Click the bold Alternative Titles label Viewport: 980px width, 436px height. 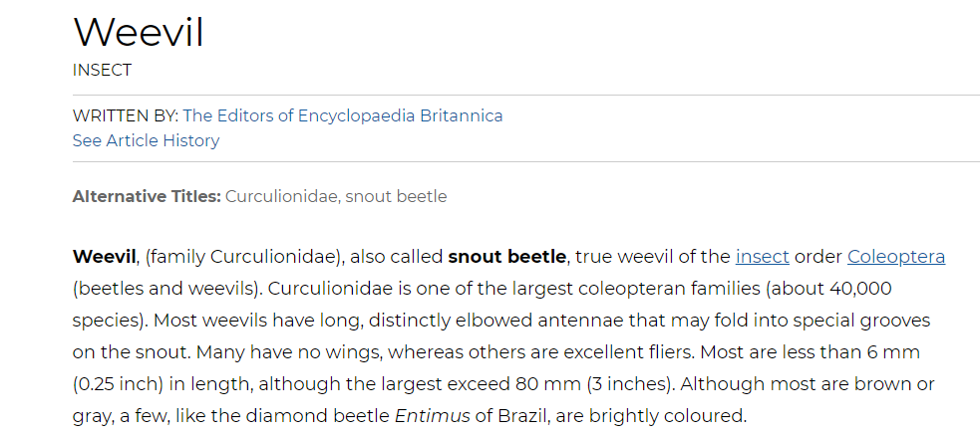147,196
